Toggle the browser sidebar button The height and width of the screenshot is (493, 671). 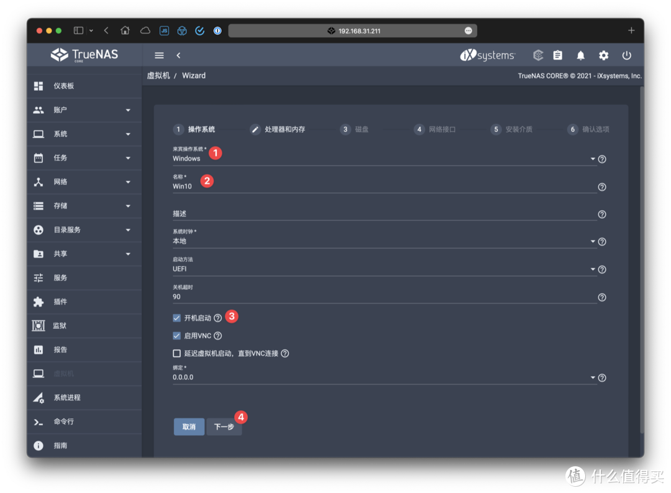click(x=78, y=30)
